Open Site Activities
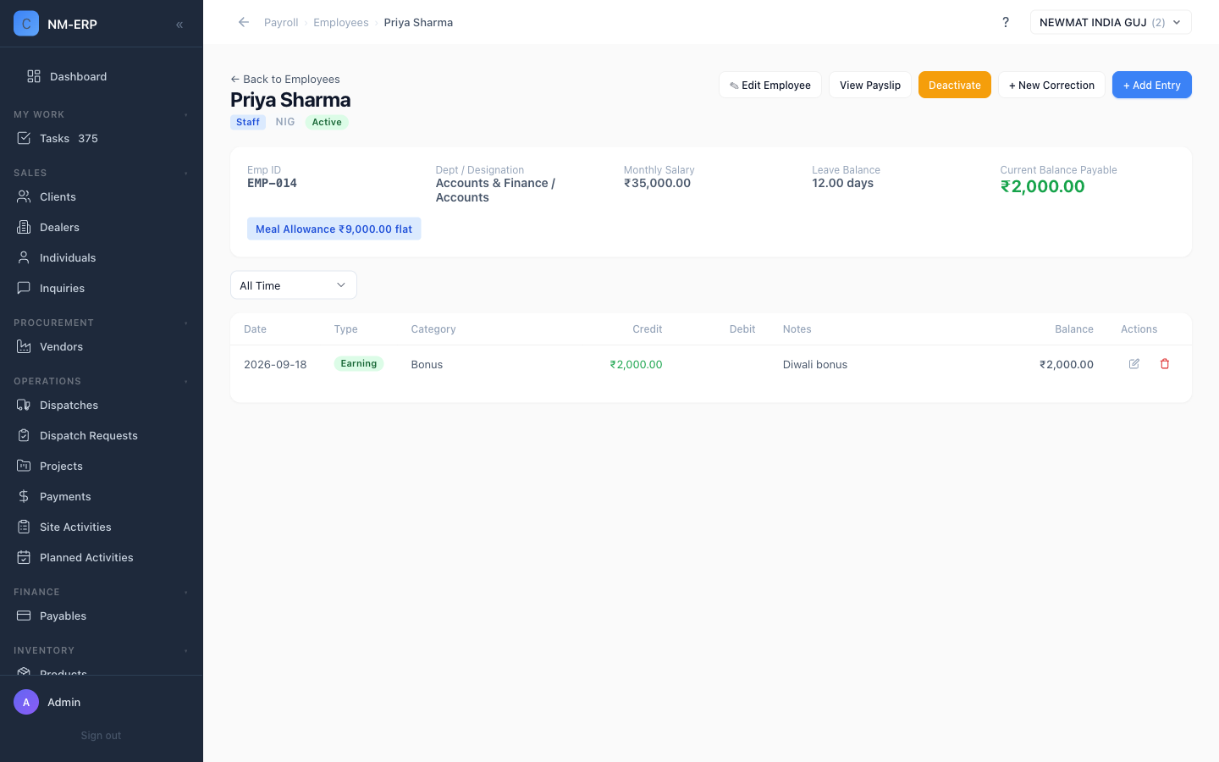Screen dimensions: 1219x762 coord(102,527)
